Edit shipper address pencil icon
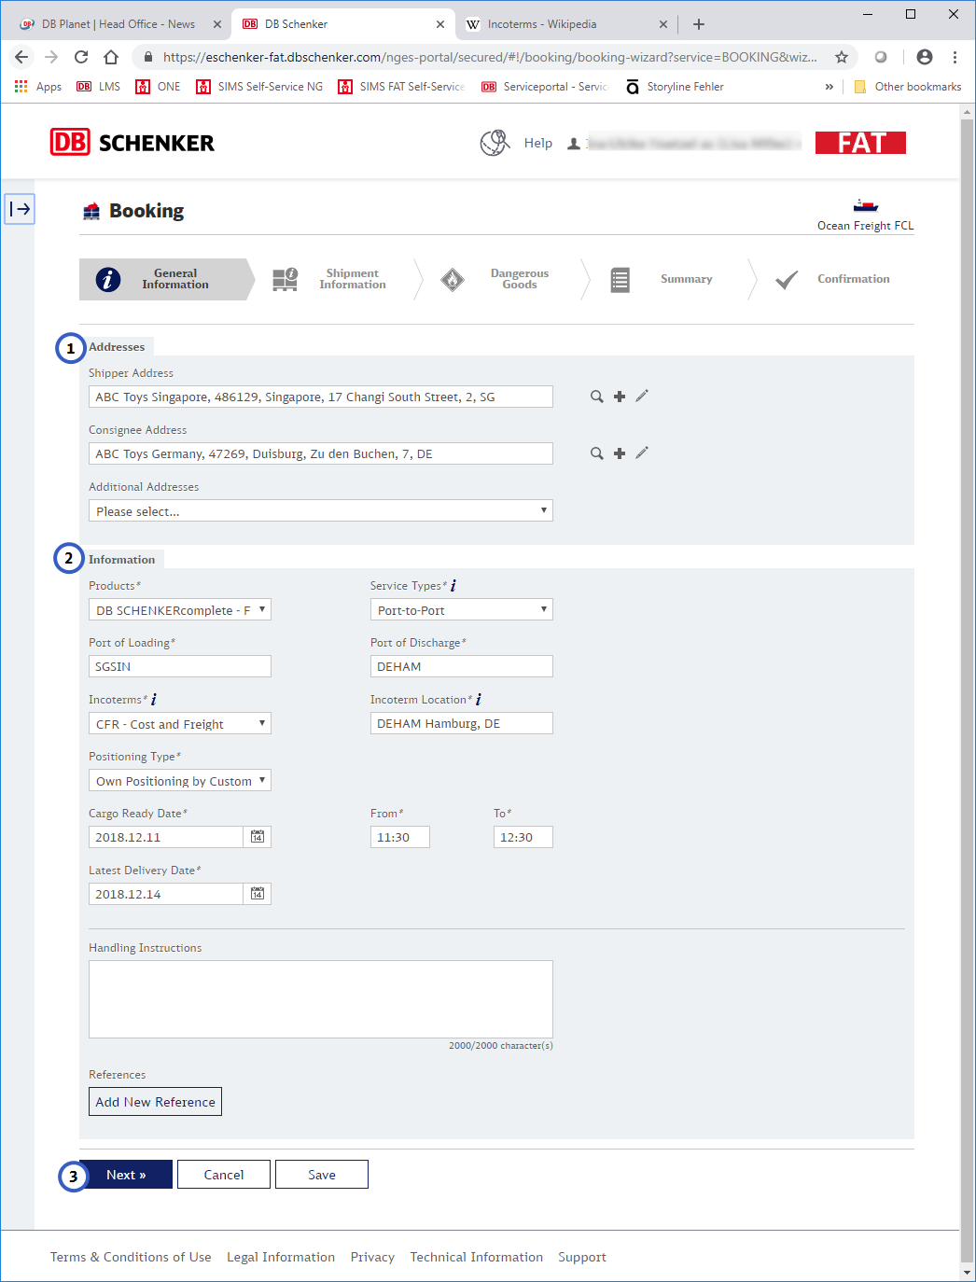Viewport: 976px width, 1282px height. coord(642,396)
